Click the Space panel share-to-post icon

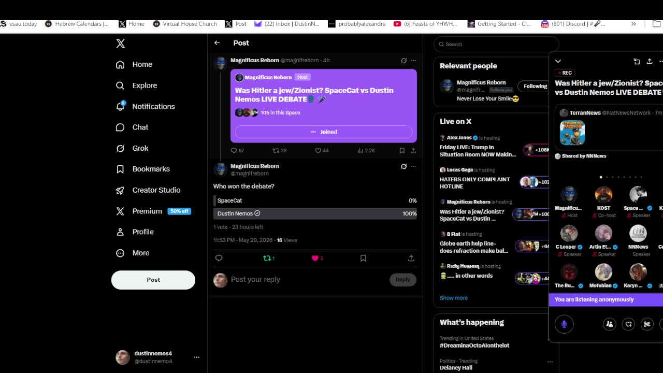[637, 61]
